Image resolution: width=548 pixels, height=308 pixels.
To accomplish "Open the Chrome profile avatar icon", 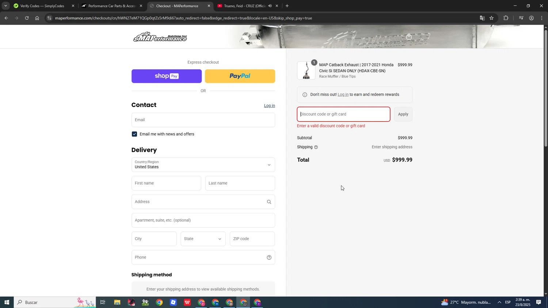I will (x=532, y=18).
